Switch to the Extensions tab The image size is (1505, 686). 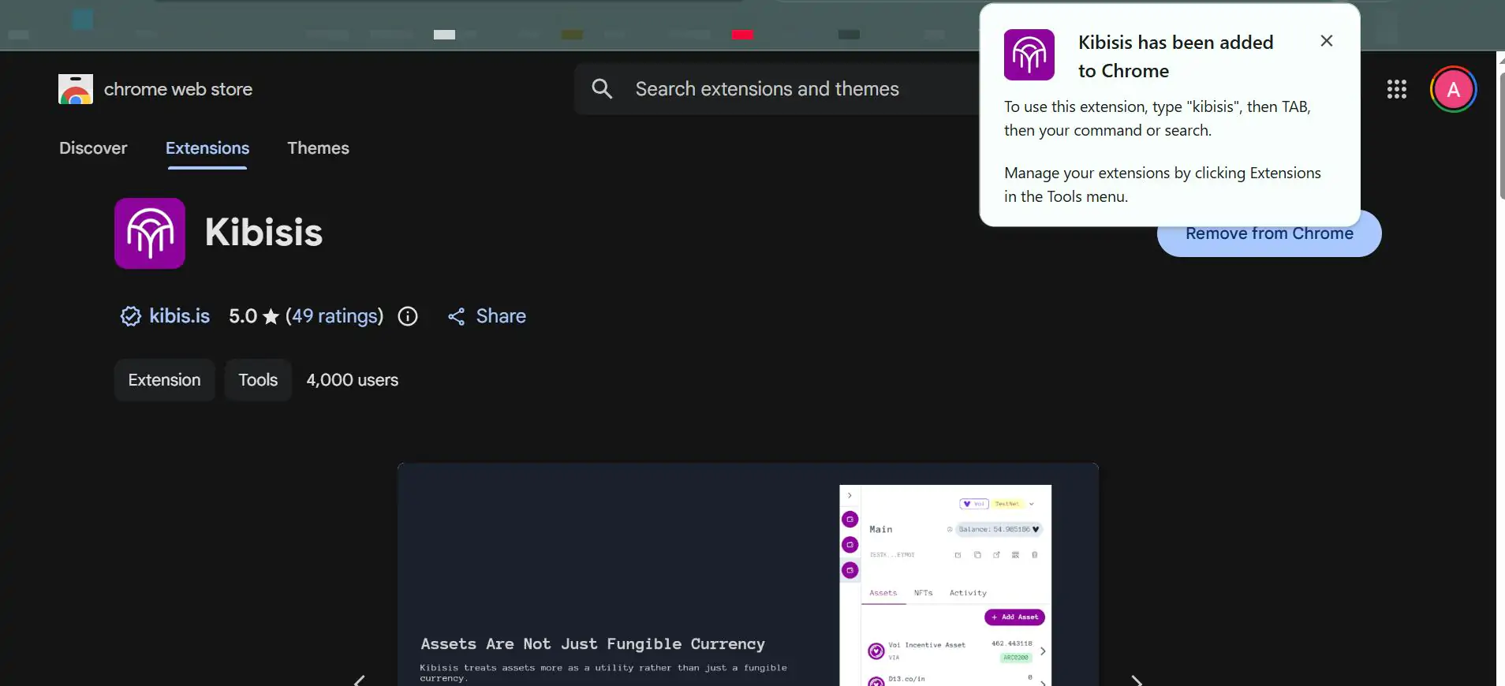207,148
